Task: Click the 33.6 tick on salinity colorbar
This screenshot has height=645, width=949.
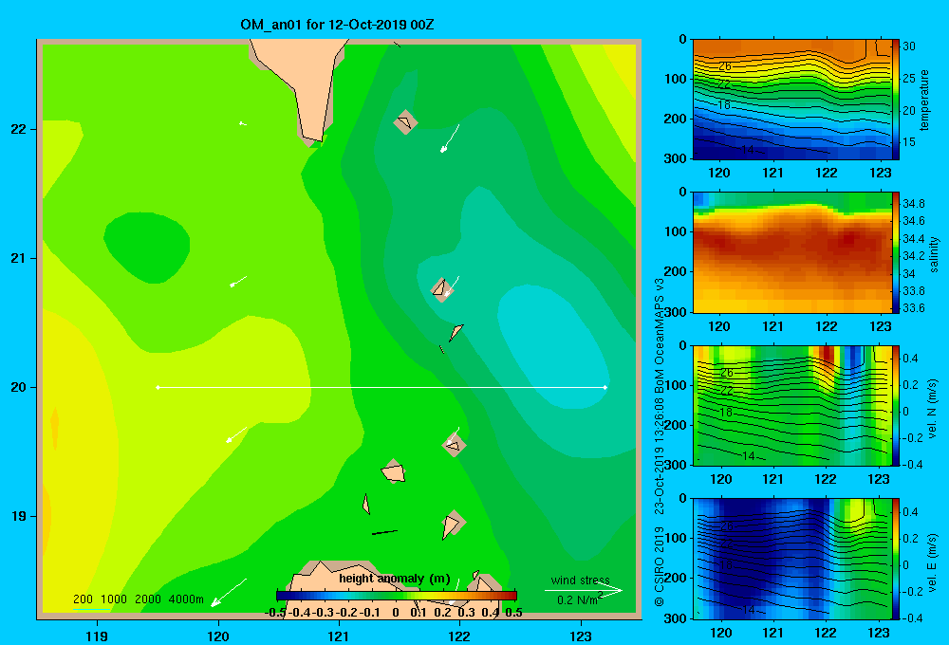Action: (914, 308)
